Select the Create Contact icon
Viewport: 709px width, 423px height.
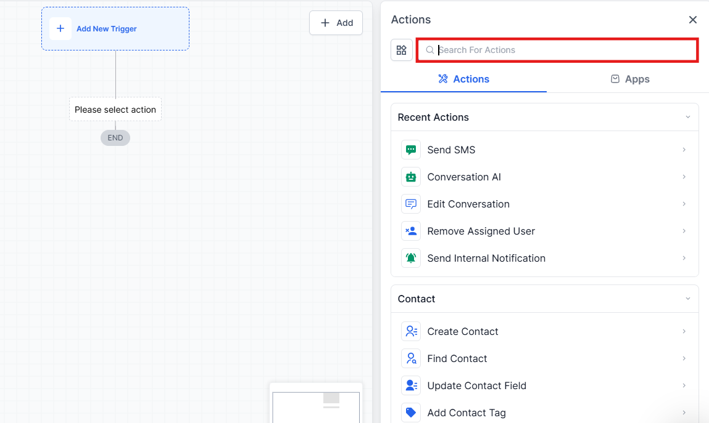(x=410, y=331)
